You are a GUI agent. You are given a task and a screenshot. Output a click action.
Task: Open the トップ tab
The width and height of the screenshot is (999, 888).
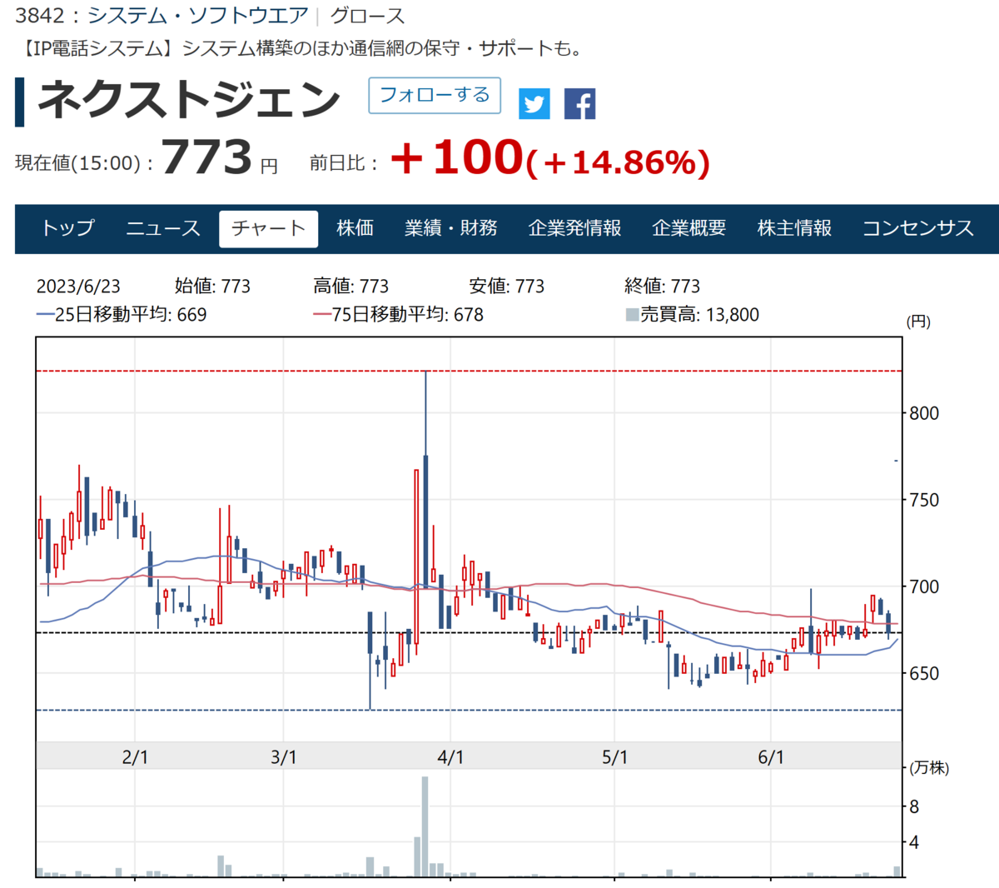click(67, 228)
